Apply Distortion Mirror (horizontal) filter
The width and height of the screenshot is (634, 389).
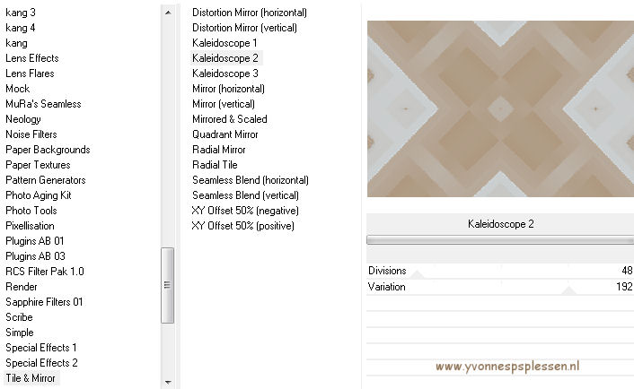(250, 13)
